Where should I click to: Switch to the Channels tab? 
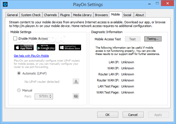coord(50,15)
